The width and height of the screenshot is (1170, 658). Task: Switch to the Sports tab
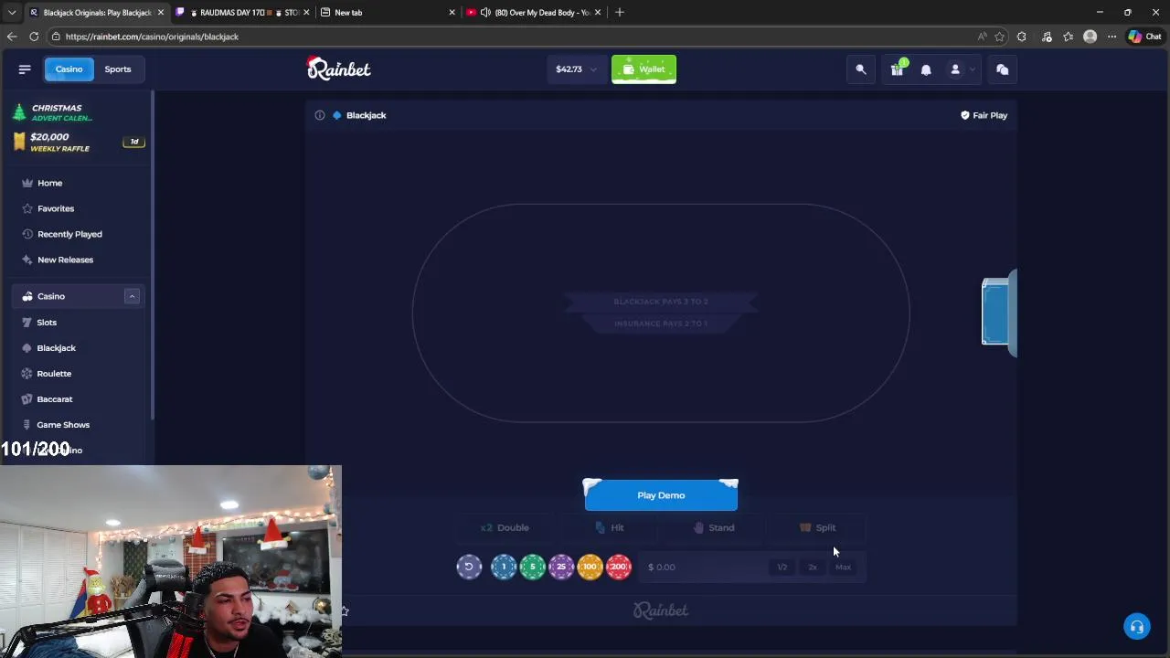(118, 69)
